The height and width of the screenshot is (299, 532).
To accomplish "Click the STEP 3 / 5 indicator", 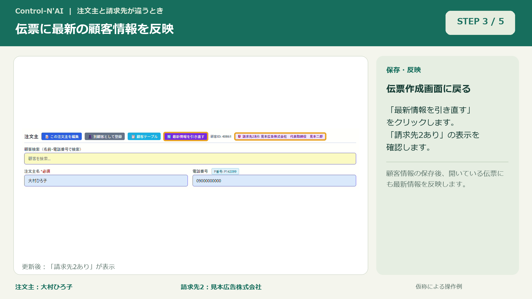I will (x=480, y=23).
